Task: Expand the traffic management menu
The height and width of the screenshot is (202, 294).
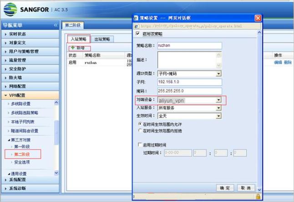Action: pos(30,60)
